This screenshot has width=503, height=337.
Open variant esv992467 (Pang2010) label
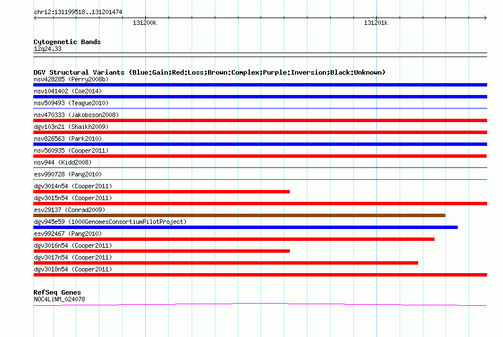pos(68,234)
